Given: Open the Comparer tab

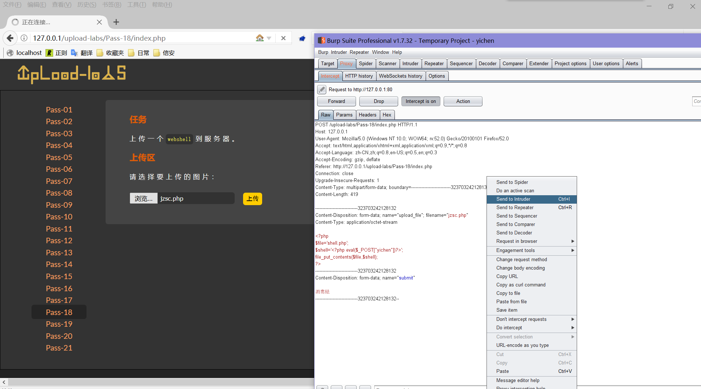Looking at the screenshot, I should tap(513, 63).
